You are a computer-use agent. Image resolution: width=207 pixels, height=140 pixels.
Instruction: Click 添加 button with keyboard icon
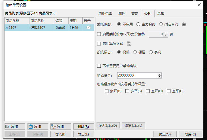pos(15,127)
